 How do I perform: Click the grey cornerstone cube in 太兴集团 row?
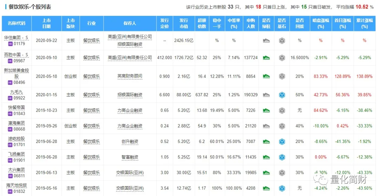pyautogui.click(x=281, y=172)
